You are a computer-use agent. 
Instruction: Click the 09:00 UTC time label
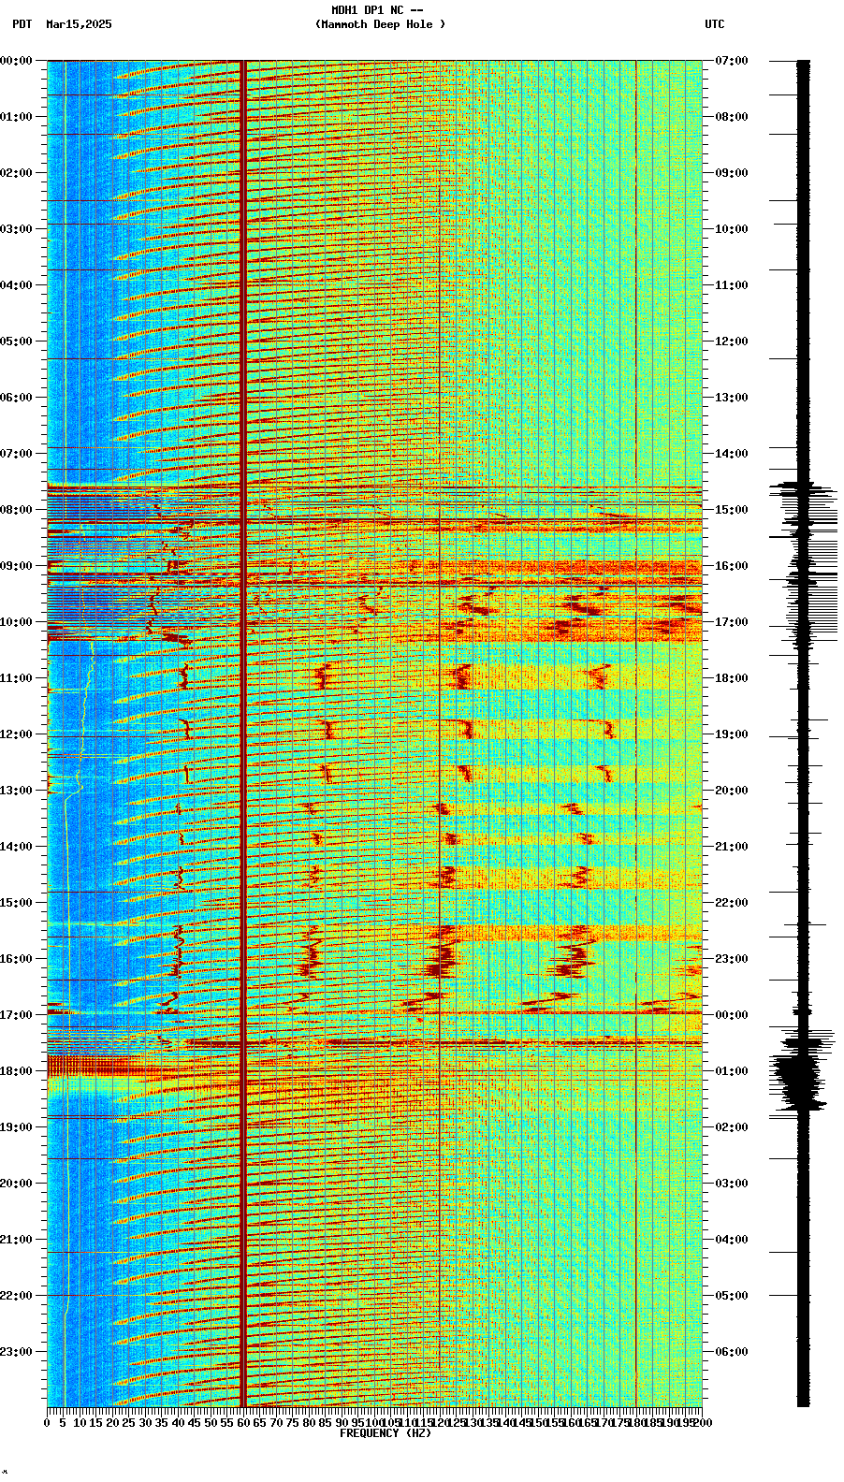[732, 173]
